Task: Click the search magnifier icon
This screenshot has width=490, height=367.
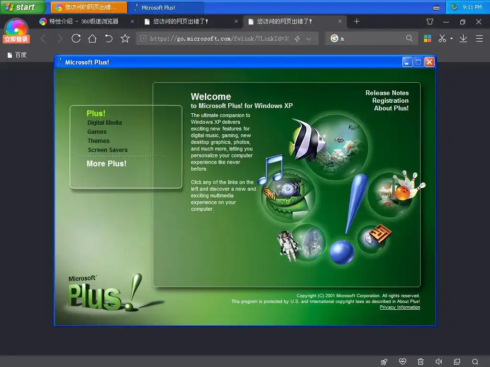Action: pos(409,38)
